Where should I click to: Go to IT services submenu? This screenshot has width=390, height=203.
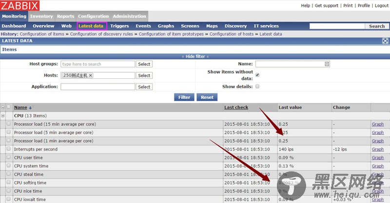(266, 26)
